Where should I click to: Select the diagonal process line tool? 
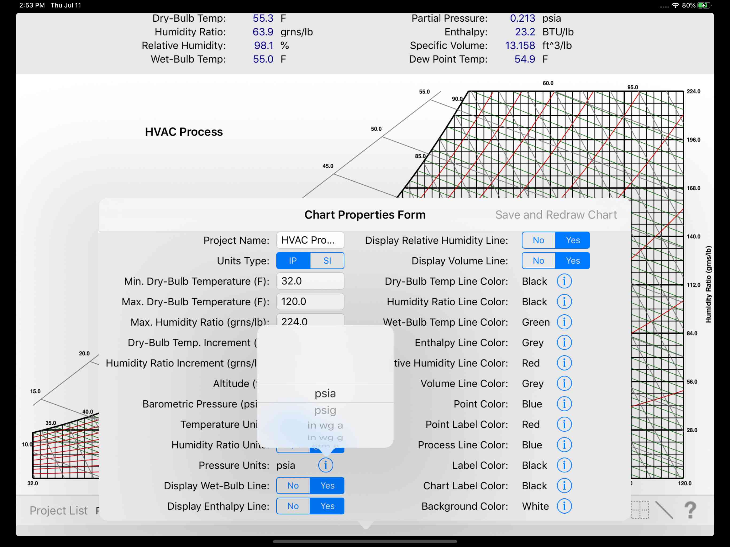tap(664, 510)
